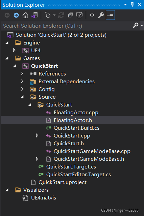144x216 pixels.
Task: Toggle the Preview Selected Items button
Action: 110,15
